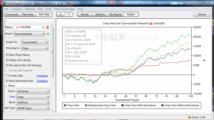Switch to the My Reports tab

pos(116,14)
